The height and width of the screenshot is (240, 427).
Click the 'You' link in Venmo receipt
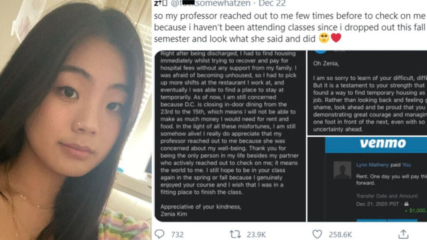click(x=406, y=165)
